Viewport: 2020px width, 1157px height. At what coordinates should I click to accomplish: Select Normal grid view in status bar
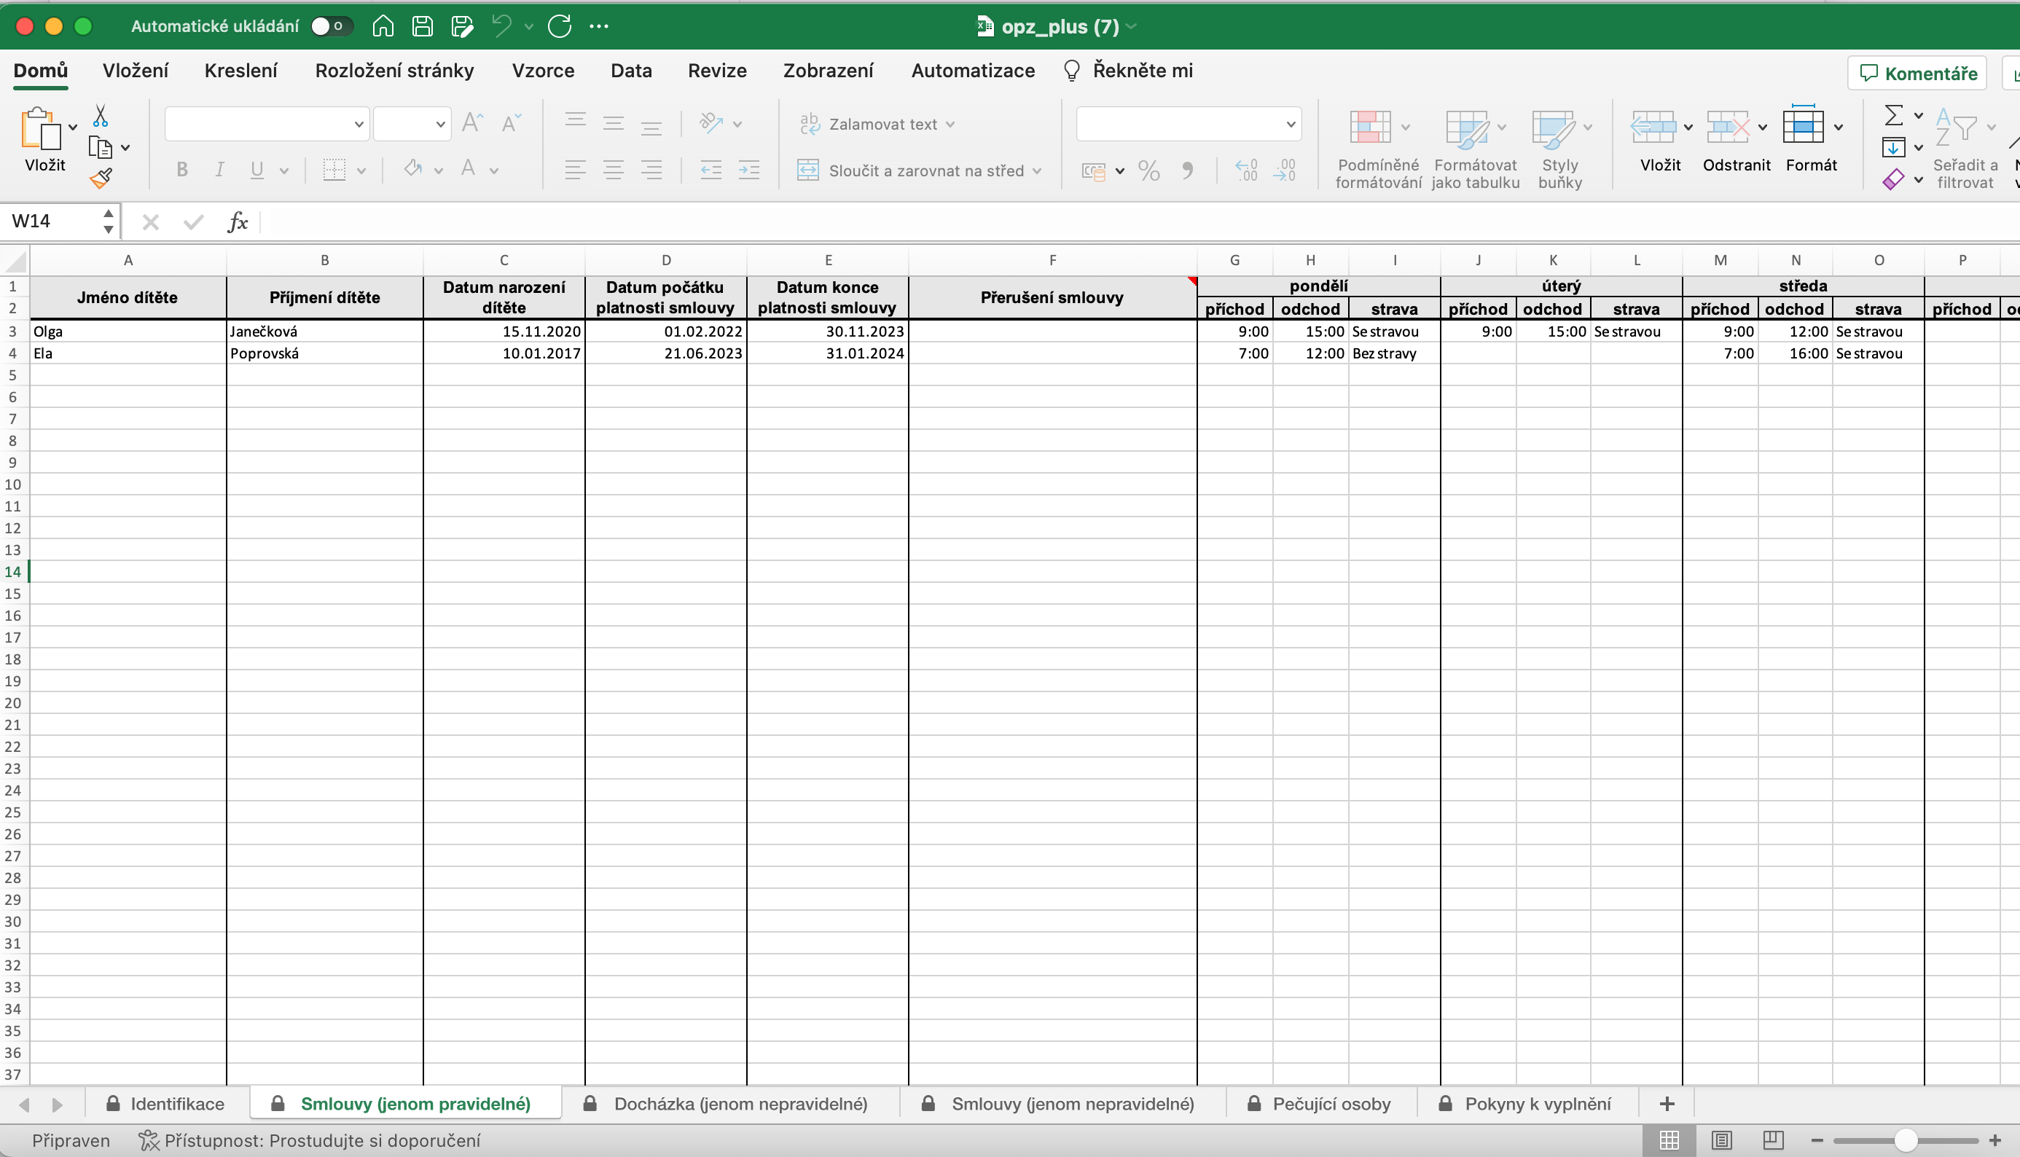click(1669, 1140)
